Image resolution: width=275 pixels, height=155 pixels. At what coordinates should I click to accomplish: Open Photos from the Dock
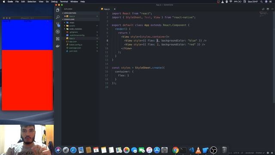click(126, 150)
